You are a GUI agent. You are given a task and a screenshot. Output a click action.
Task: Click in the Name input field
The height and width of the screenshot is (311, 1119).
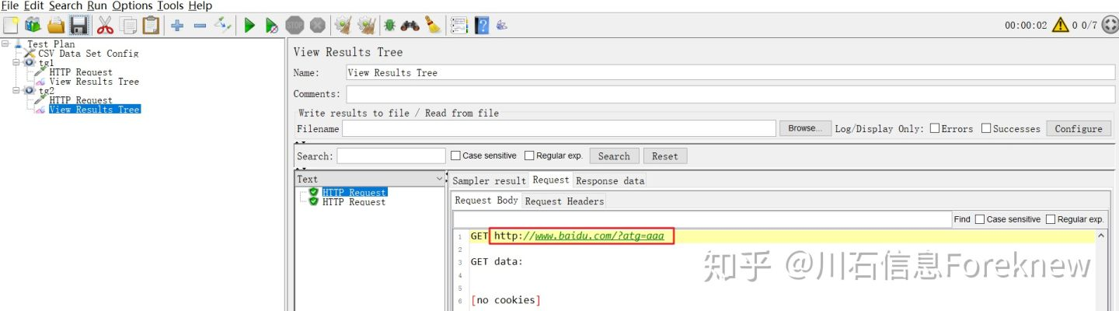coord(730,72)
